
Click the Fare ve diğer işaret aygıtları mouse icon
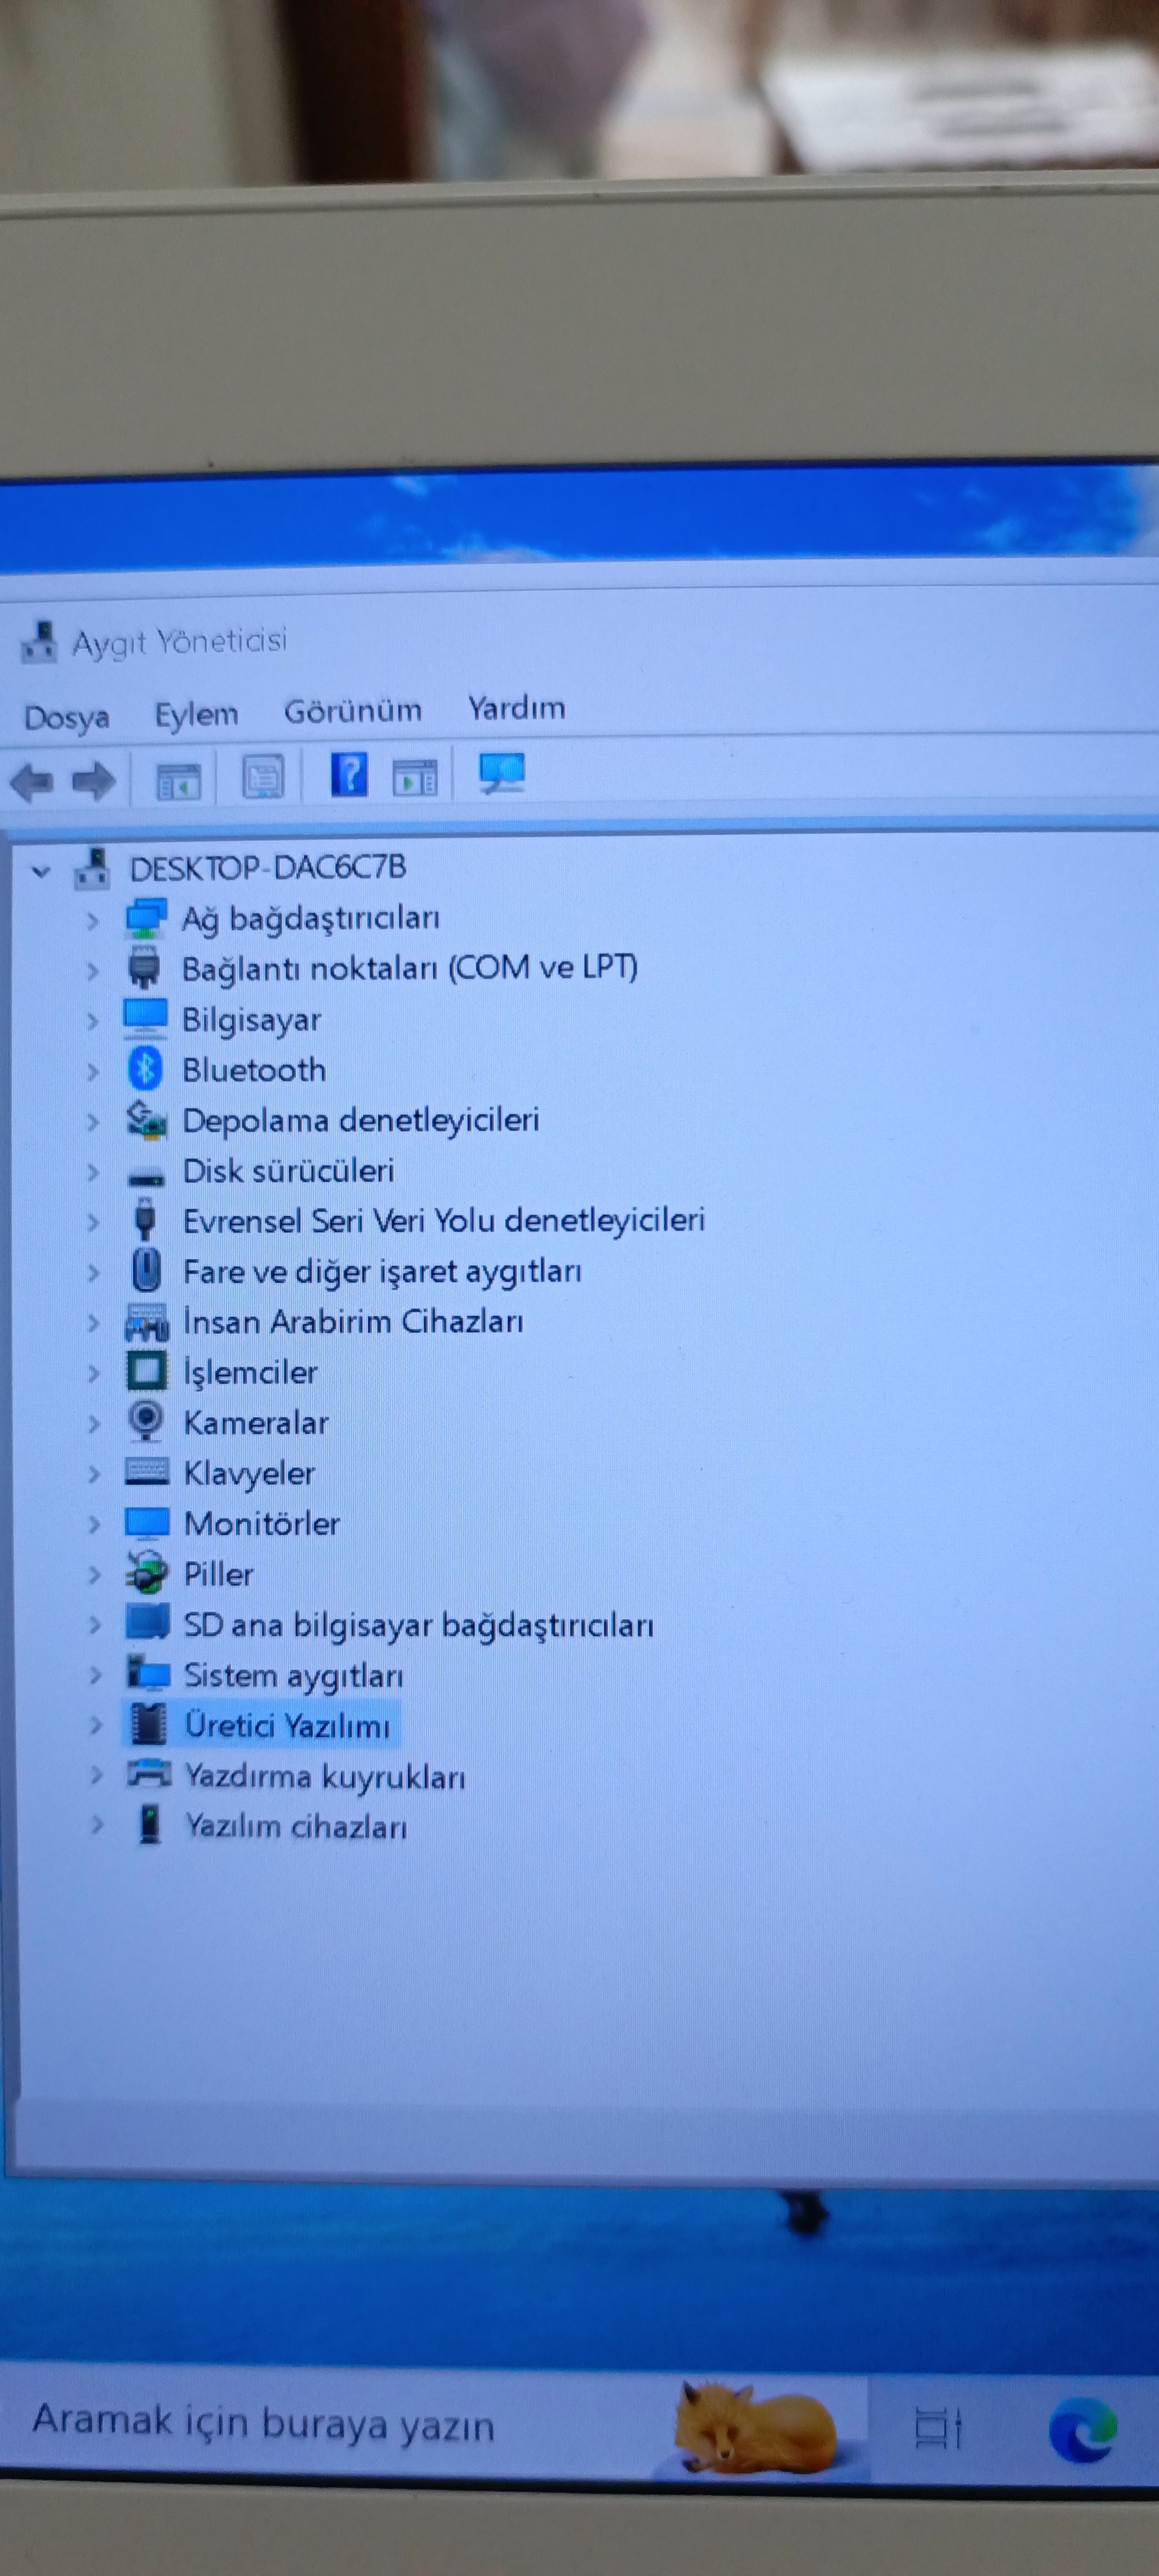146,1270
